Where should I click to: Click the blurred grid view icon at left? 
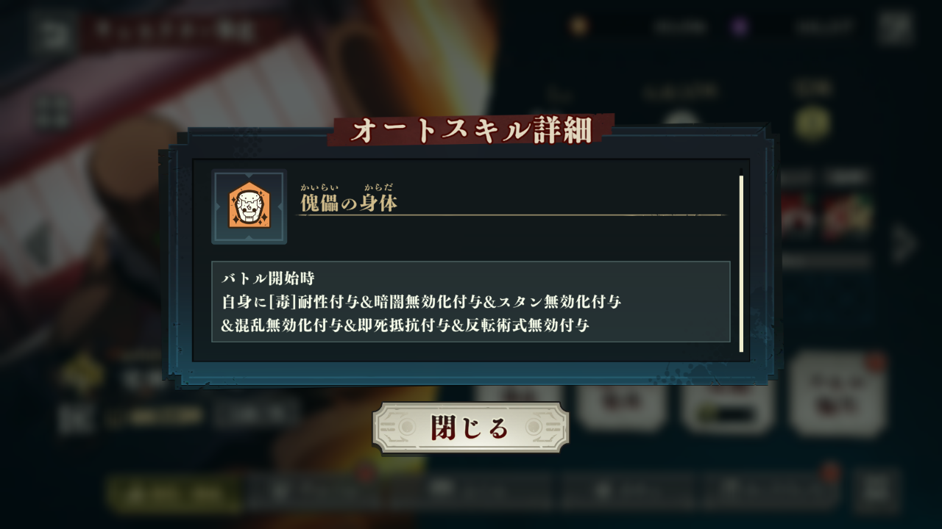pyautogui.click(x=53, y=114)
